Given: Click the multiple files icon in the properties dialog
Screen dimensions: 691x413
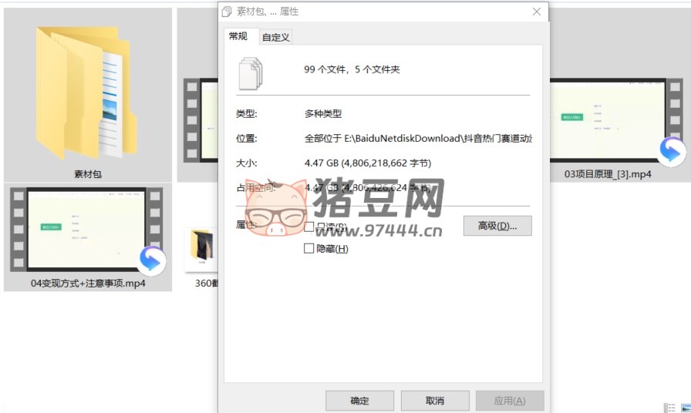Looking at the screenshot, I should (251, 72).
